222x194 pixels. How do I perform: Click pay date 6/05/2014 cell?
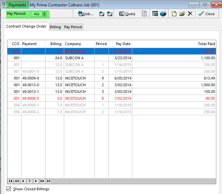(120, 78)
